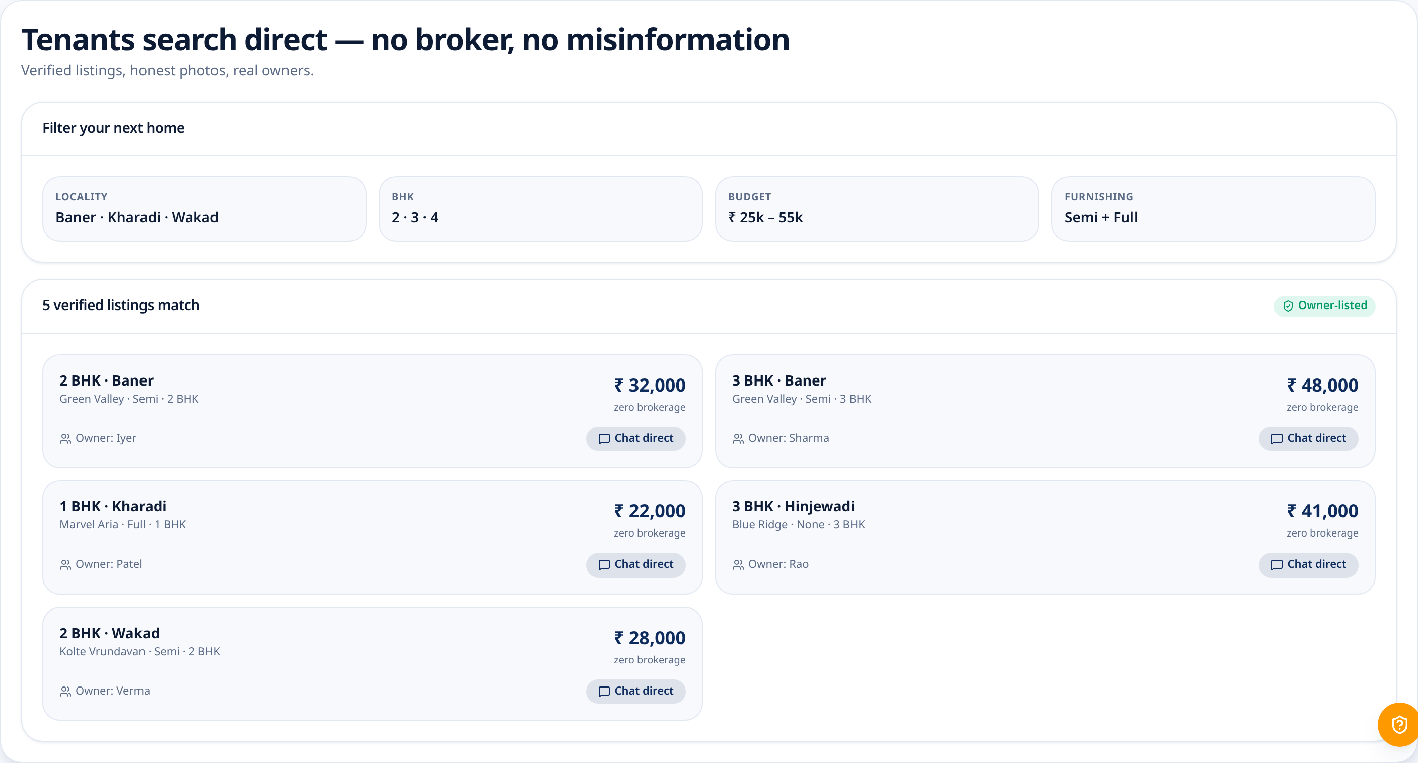Chat direct with owner Patel
The image size is (1418, 763).
pyautogui.click(x=636, y=564)
